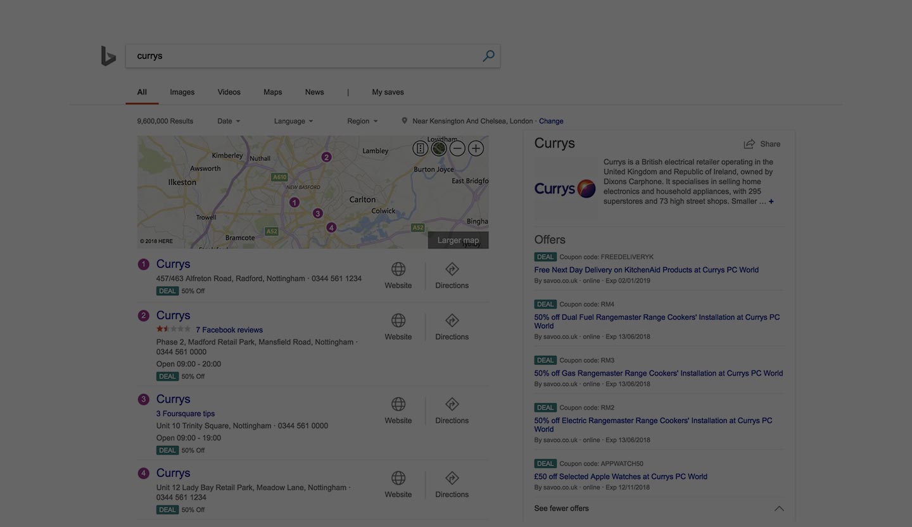Open the Date filter dropdown
The width and height of the screenshot is (912, 527).
229,121
